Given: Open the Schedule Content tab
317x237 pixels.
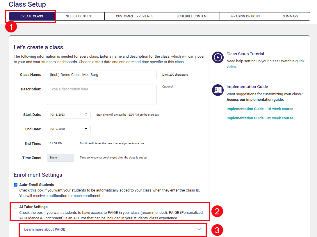Looking at the screenshot, I should [x=192, y=16].
